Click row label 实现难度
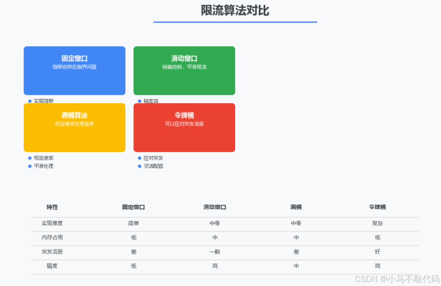Screen dimensions: 441x286 pyautogui.click(x=52, y=223)
